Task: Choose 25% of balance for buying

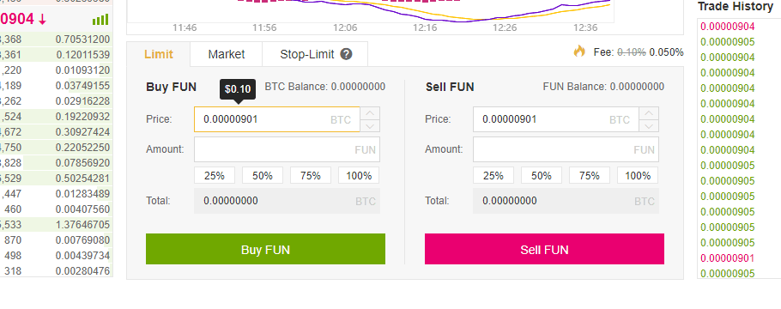Action: pos(215,175)
